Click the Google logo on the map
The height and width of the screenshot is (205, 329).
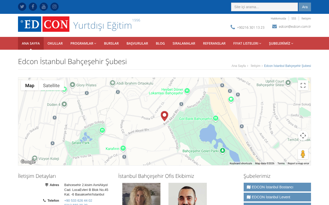tap(28, 162)
